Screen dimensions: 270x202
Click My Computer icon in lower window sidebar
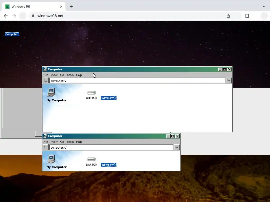51,159
